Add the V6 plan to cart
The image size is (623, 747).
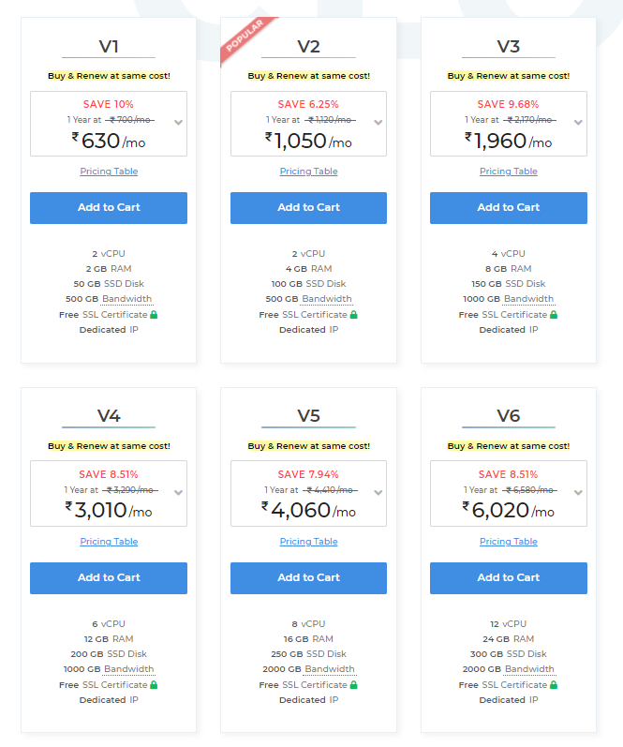click(509, 578)
